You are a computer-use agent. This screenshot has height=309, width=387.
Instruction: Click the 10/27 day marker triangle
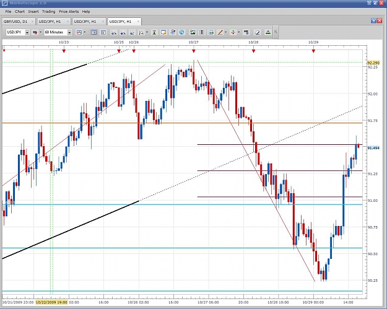(x=194, y=51)
